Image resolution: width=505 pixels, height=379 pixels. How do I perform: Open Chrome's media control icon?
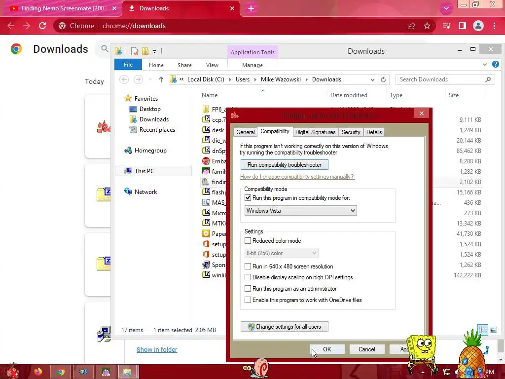[446, 26]
